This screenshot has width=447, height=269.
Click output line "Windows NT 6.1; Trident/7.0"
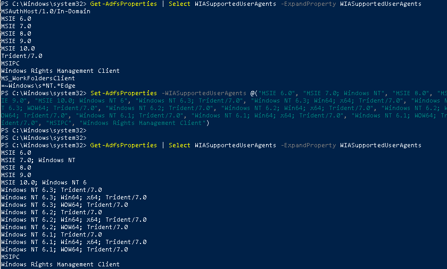click(51, 234)
